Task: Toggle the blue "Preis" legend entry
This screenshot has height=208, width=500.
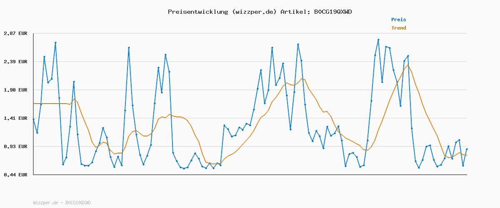Action: (x=398, y=20)
